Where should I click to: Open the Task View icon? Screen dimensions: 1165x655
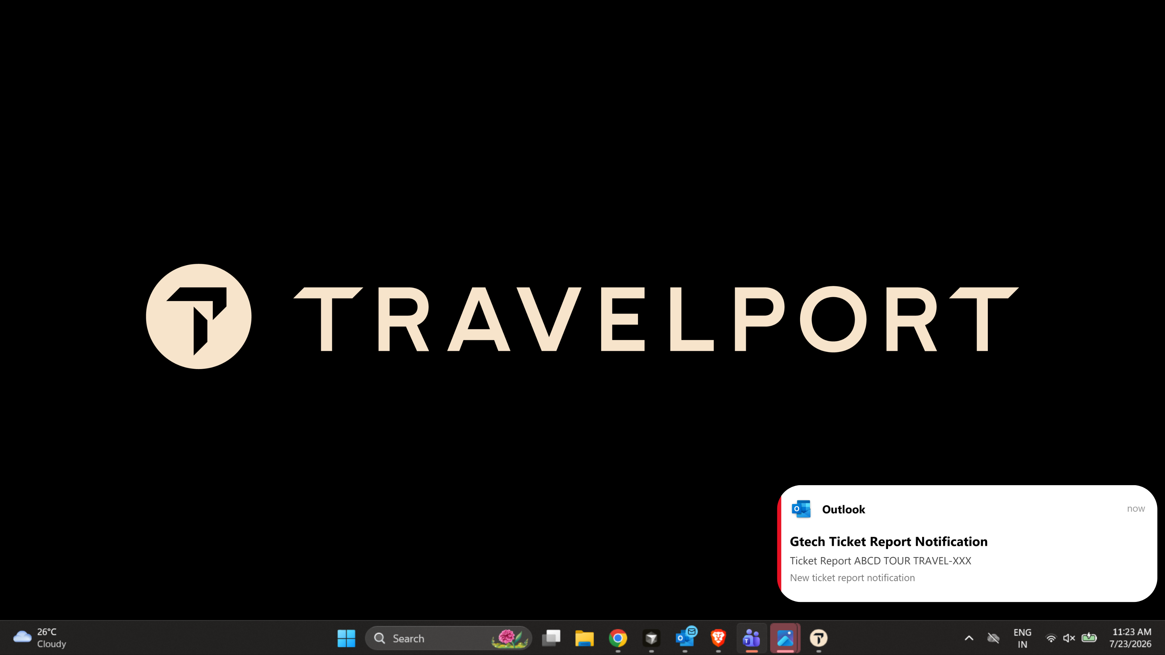tap(551, 638)
